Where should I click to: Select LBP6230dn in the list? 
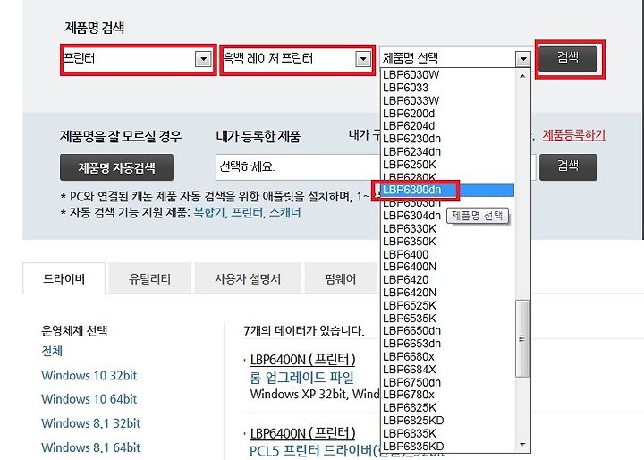pyautogui.click(x=448, y=139)
